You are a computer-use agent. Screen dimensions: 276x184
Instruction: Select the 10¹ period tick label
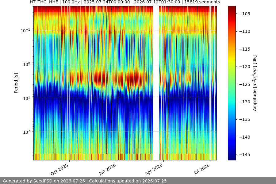pos(26,98)
